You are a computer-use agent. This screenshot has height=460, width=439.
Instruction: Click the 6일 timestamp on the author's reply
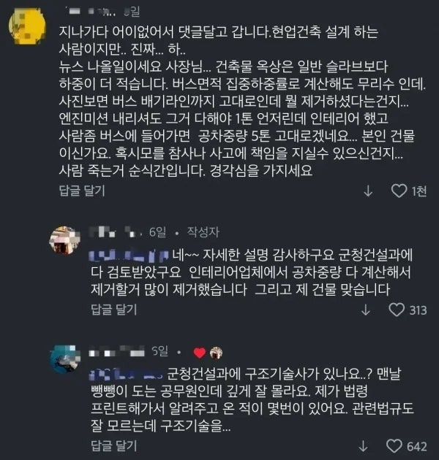[x=157, y=232]
